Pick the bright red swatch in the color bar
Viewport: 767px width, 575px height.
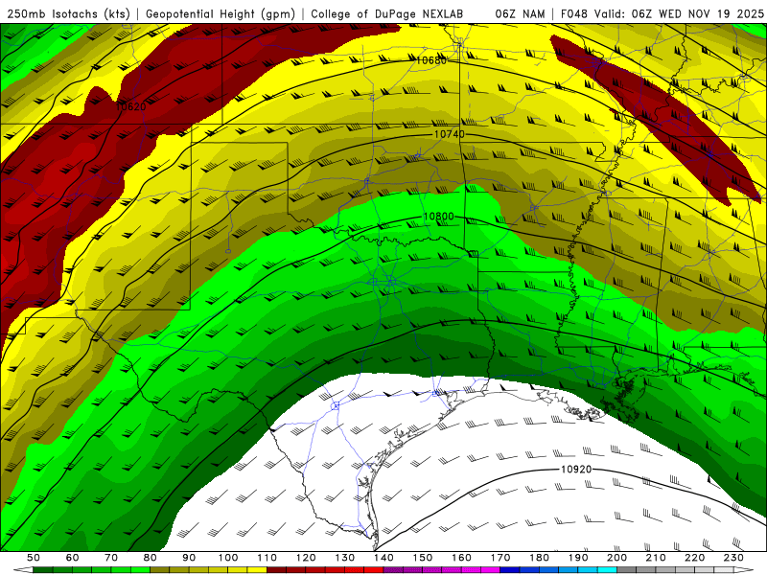(374, 570)
